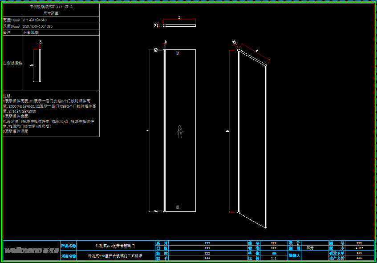The width and height of the screenshot is (377, 263).
Task: Click the small panel thumbnail in the table
Action: pos(40,65)
